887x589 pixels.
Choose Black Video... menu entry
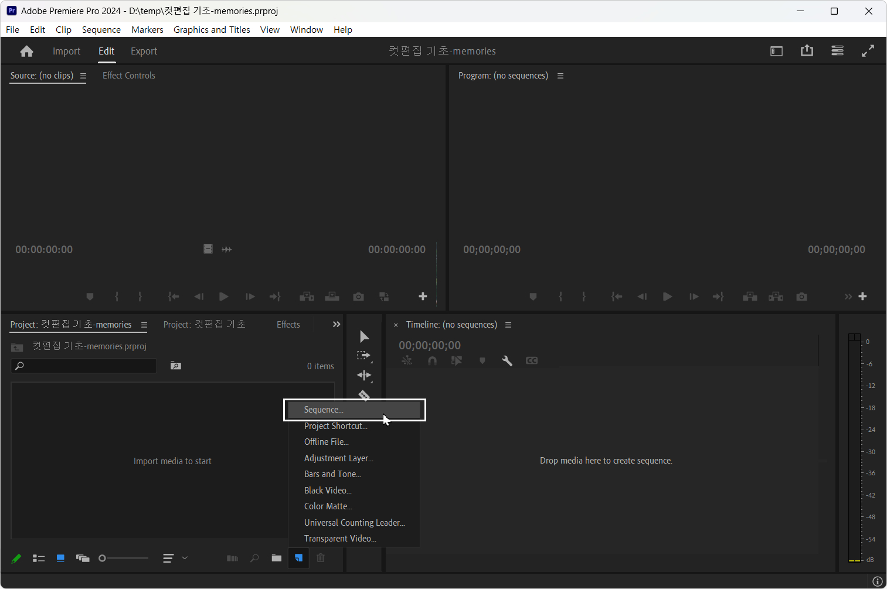[354, 491]
